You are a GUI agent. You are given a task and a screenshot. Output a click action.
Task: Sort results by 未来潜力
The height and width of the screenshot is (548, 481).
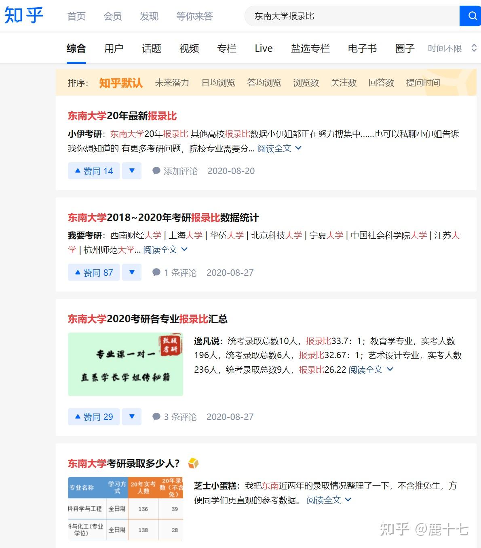pos(172,83)
